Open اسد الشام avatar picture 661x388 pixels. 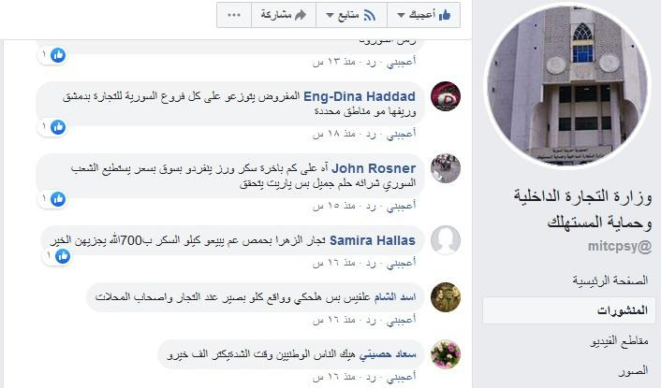click(445, 297)
